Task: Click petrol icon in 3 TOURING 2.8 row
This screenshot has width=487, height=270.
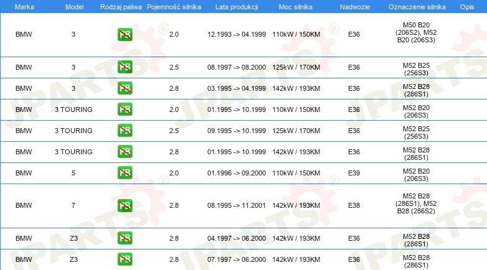Action: (125, 151)
